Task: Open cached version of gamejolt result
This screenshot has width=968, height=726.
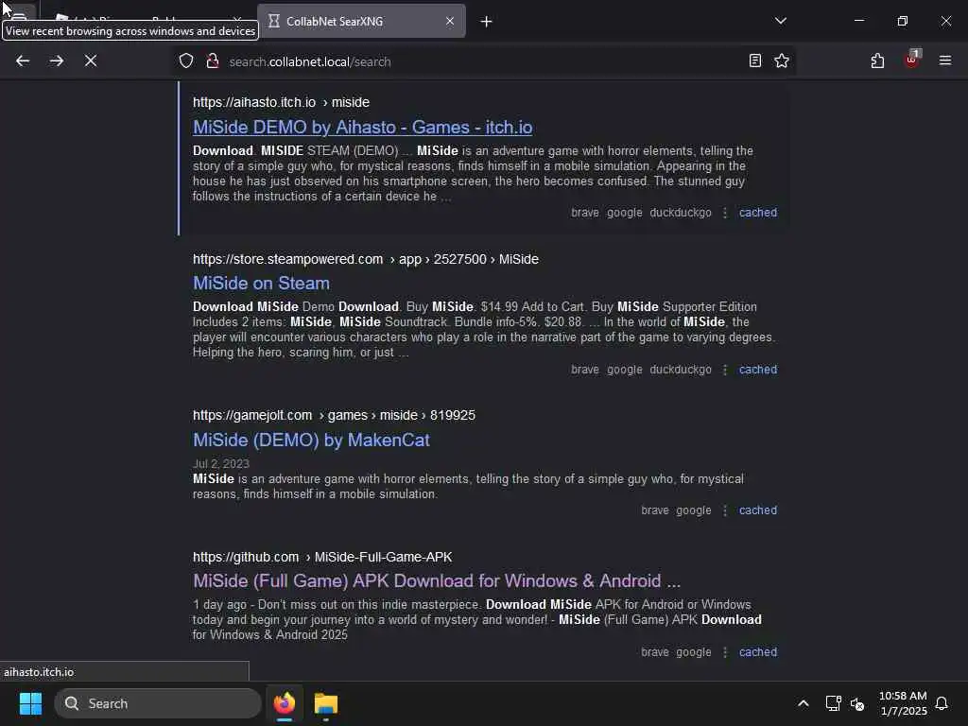Action: pos(758,510)
